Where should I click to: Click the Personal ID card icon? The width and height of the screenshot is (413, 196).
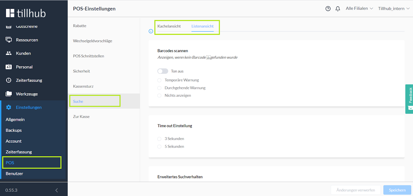9,67
